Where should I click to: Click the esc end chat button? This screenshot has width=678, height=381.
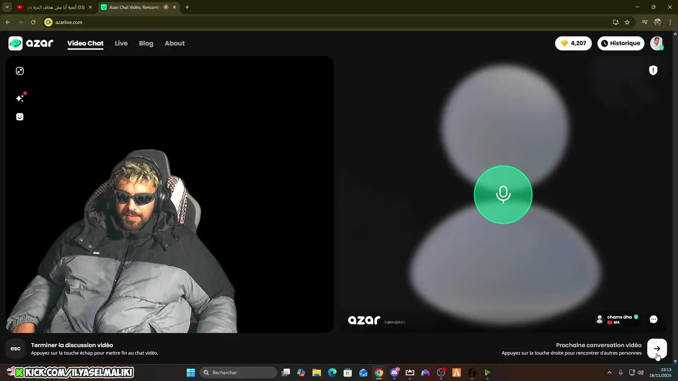(x=16, y=349)
